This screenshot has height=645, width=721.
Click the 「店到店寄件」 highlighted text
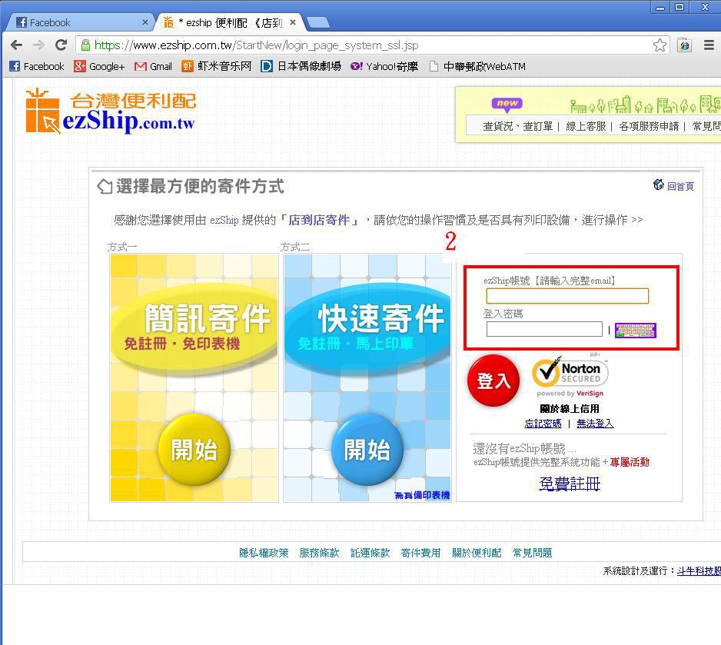(319, 220)
